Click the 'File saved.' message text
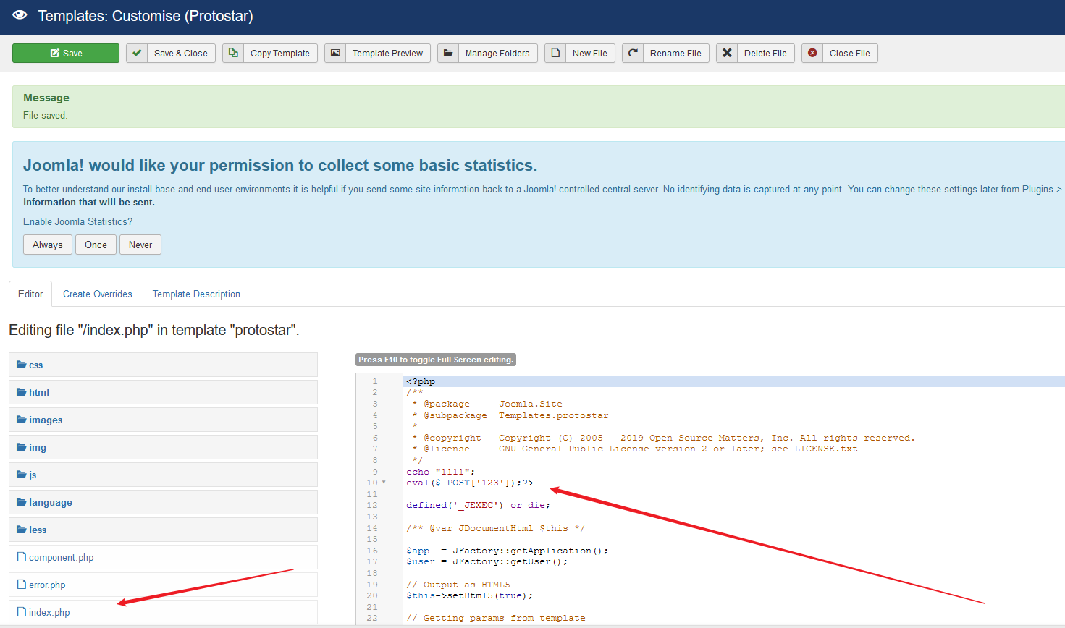Screen dimensions: 1065x628 pos(45,115)
